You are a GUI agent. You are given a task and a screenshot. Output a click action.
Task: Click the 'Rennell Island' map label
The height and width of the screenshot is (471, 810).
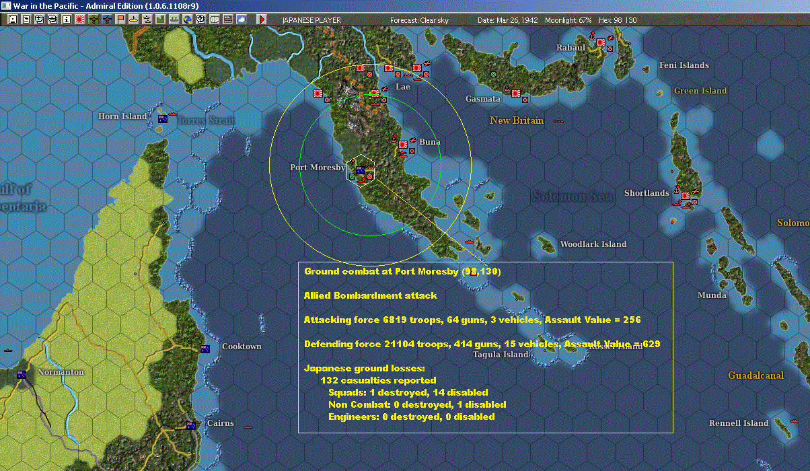click(x=739, y=423)
